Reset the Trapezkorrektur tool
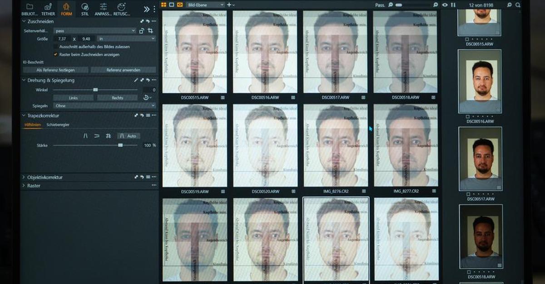Screen dimensions: 545x284 (x=142, y=116)
